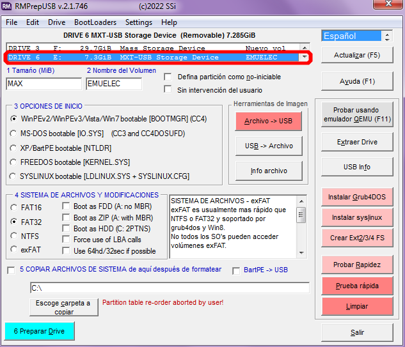Click the Limpiar button
This screenshot has width=405, height=347.
click(x=357, y=306)
